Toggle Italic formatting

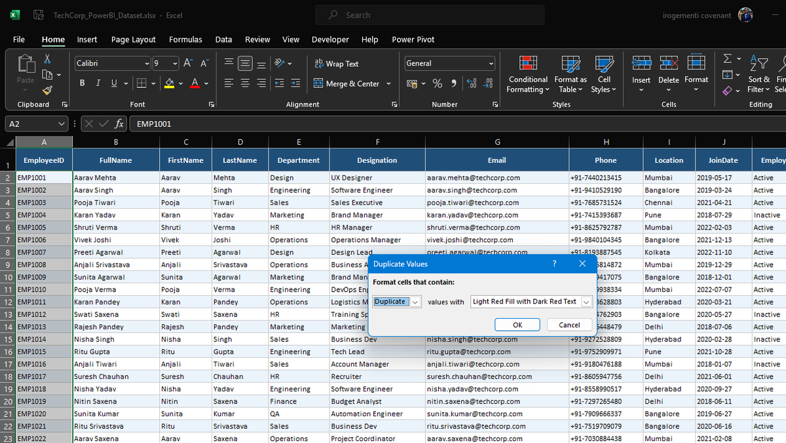point(98,83)
